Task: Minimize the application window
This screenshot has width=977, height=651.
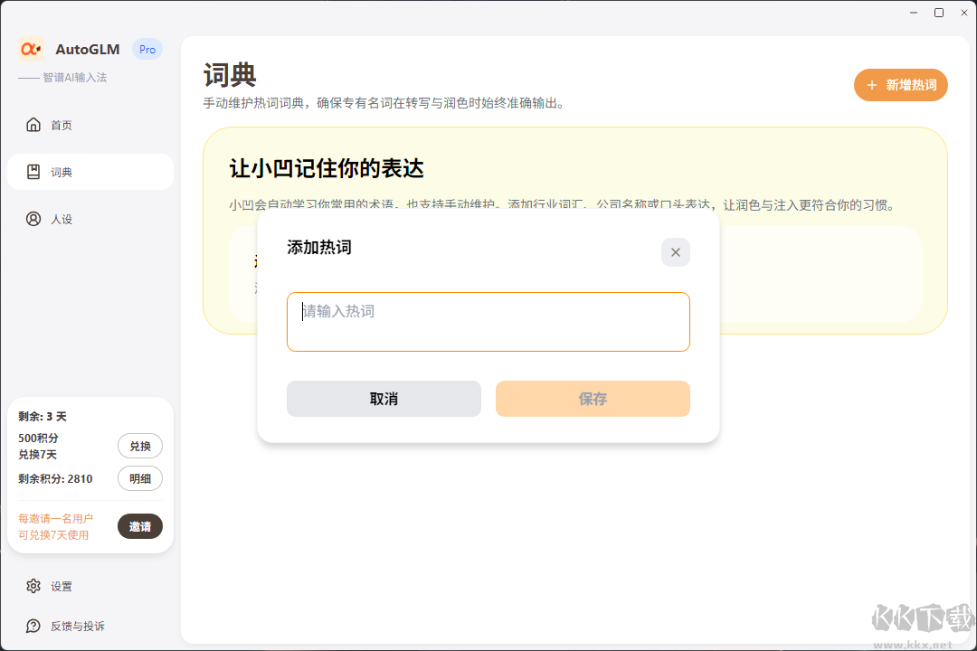Action: [x=914, y=13]
